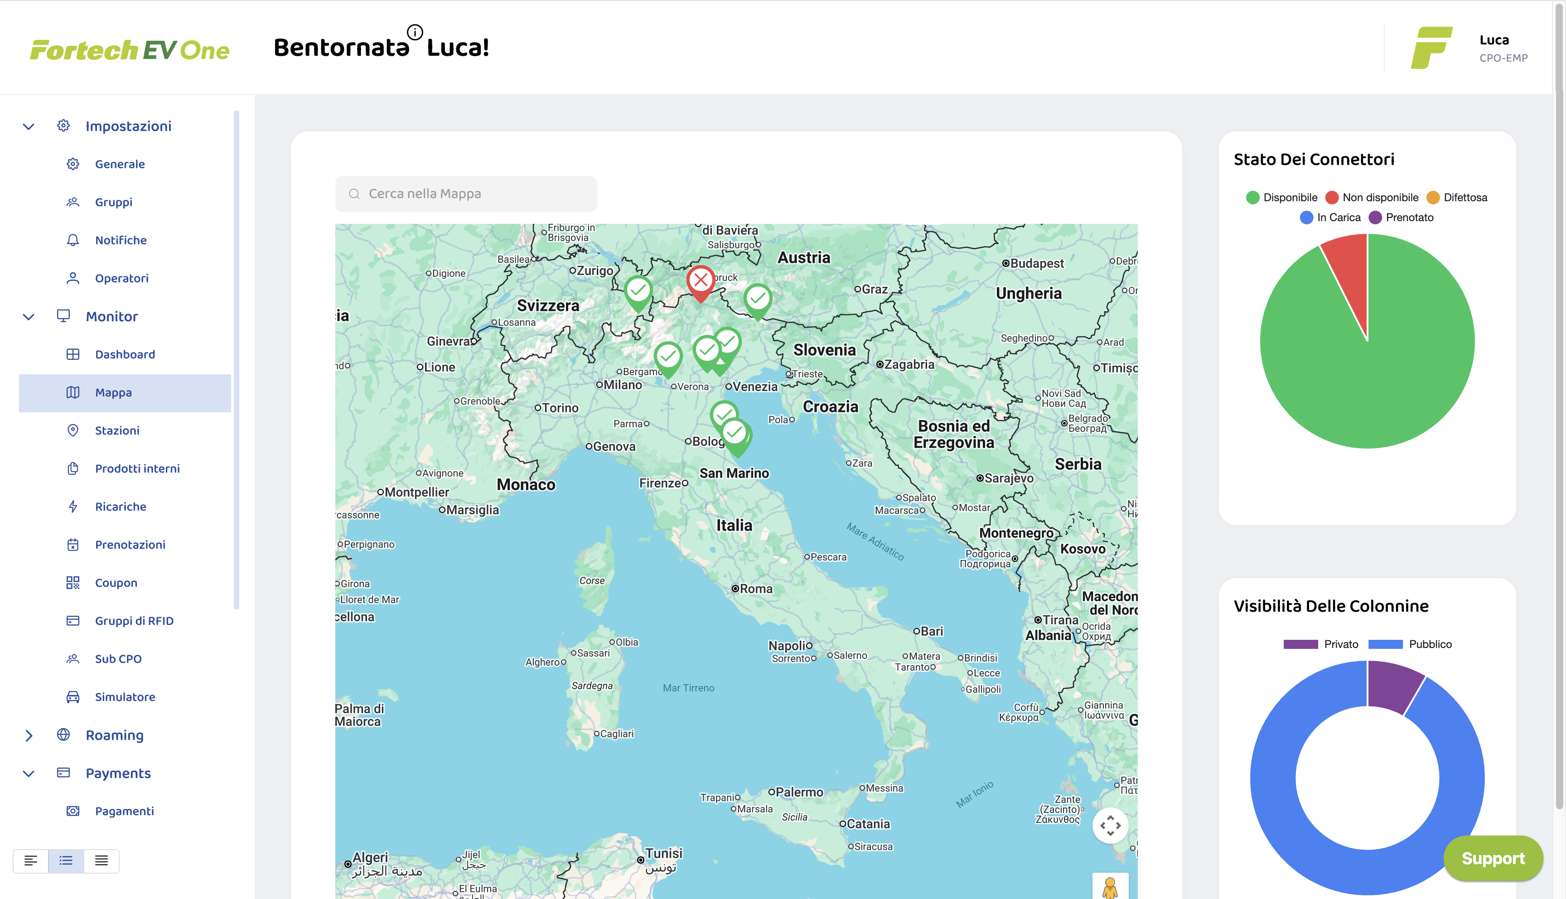Click the red unavailable station marker
Image resolution: width=1566 pixels, height=899 pixels.
coord(701,281)
